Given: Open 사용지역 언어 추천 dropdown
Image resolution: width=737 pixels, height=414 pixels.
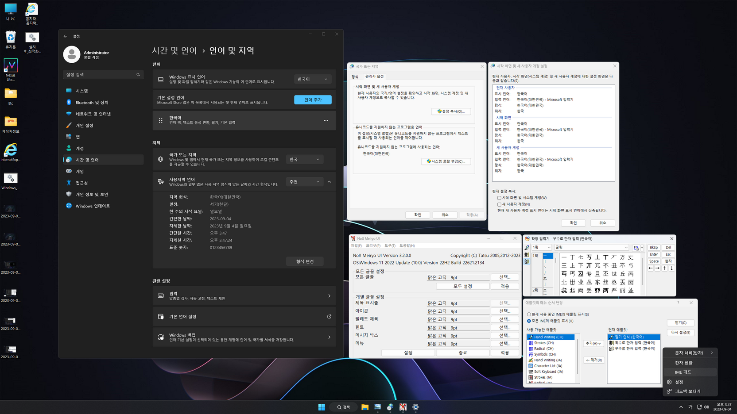Looking at the screenshot, I should (305, 182).
